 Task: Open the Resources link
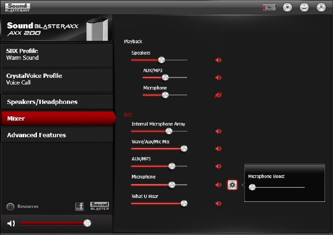tap(28, 207)
